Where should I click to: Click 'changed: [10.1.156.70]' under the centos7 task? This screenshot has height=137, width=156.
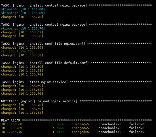(22, 17)
